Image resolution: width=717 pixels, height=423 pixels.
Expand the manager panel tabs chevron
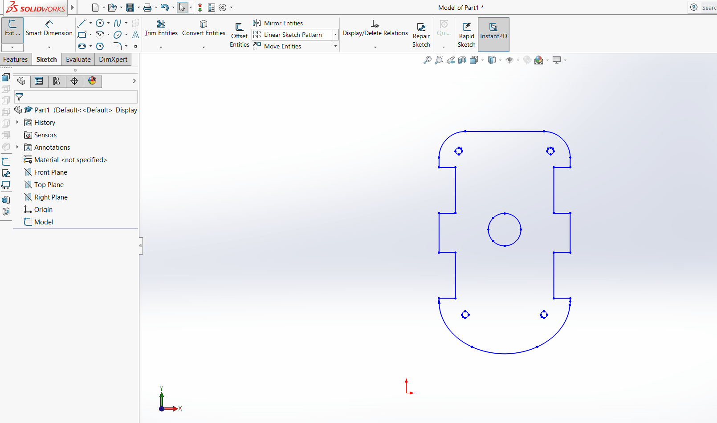click(134, 81)
